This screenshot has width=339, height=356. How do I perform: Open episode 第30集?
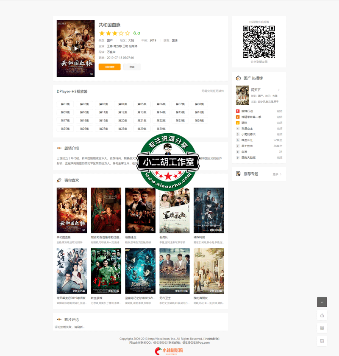161,129
